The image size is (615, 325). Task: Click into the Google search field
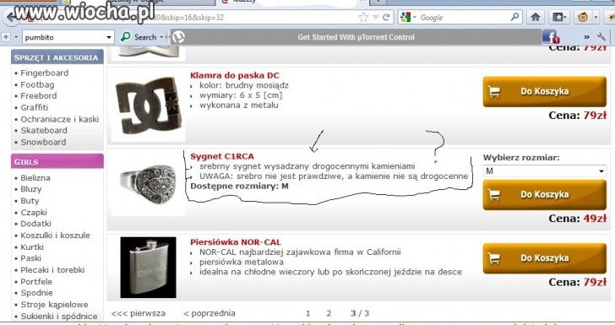(464, 17)
